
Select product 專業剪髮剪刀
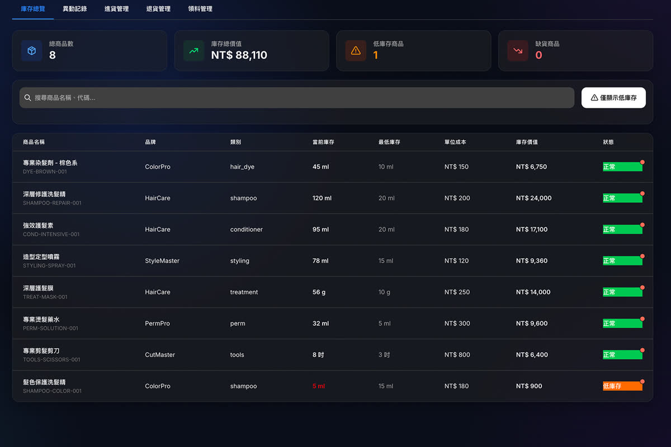(41, 351)
